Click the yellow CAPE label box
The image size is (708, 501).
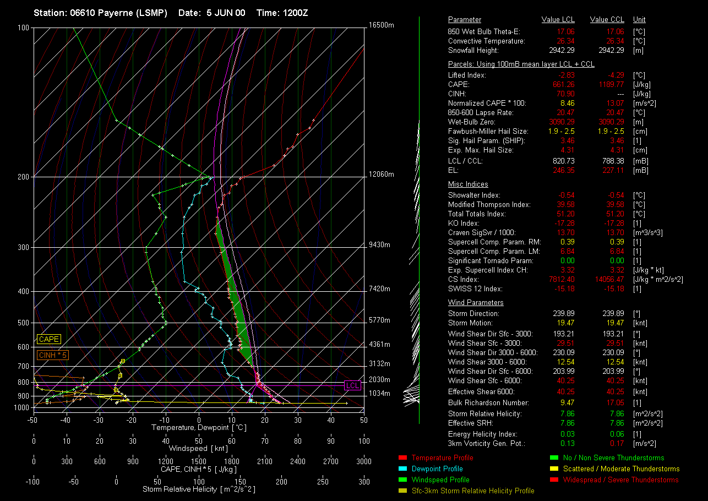point(49,340)
